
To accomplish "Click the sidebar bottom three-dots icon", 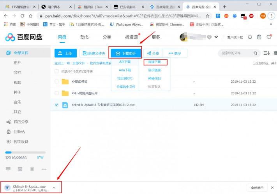I will (x=44, y=169).
